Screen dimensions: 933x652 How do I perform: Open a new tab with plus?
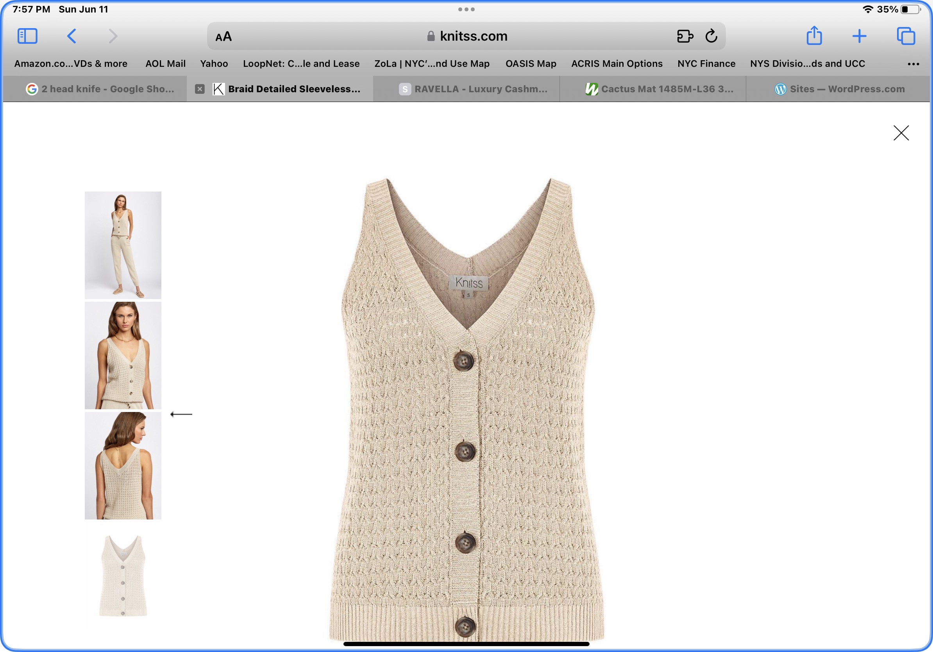click(859, 36)
